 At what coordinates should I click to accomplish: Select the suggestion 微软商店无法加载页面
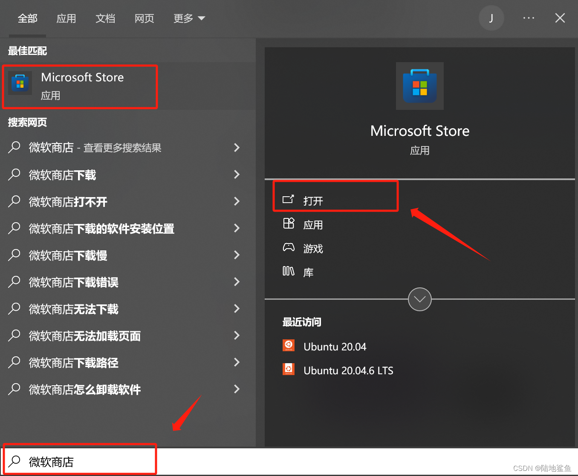128,335
